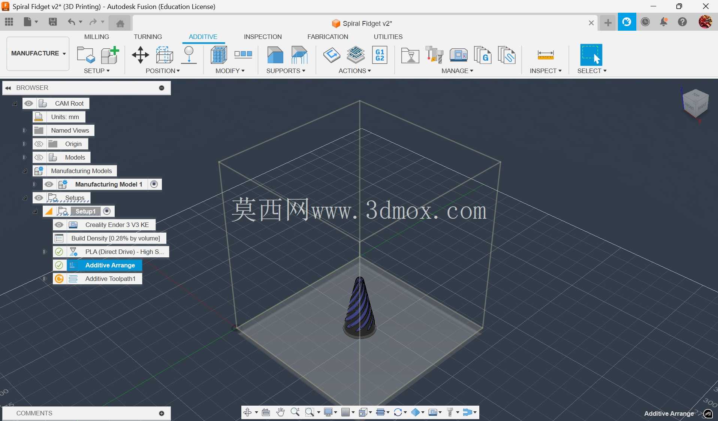Show the hidden Models folder

tap(39, 157)
